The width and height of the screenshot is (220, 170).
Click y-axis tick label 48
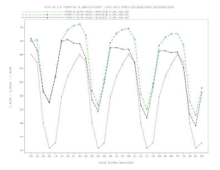pyautogui.click(x=21, y=123)
